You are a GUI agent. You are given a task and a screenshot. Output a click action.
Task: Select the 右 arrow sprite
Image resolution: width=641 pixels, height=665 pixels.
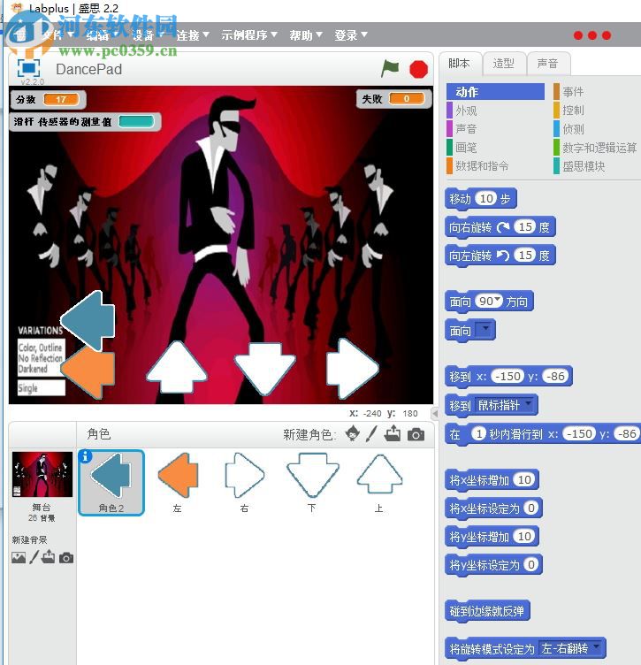[x=244, y=483]
